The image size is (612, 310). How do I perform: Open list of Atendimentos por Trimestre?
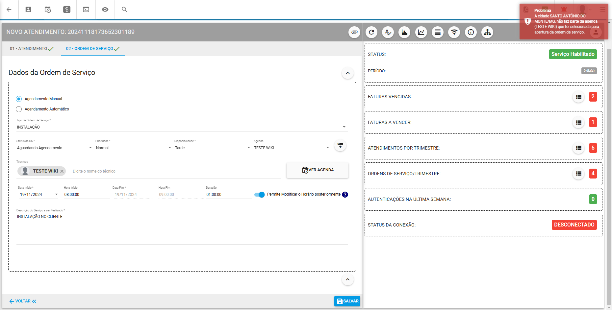pyautogui.click(x=578, y=148)
